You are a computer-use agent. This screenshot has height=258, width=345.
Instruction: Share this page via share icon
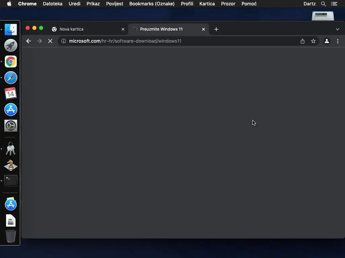coord(303,41)
